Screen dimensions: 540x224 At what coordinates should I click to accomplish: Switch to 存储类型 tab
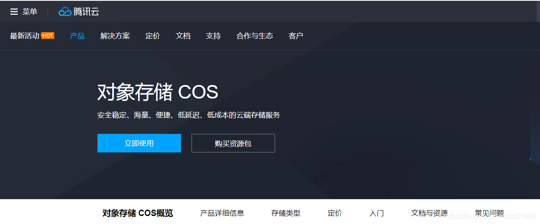click(x=286, y=213)
